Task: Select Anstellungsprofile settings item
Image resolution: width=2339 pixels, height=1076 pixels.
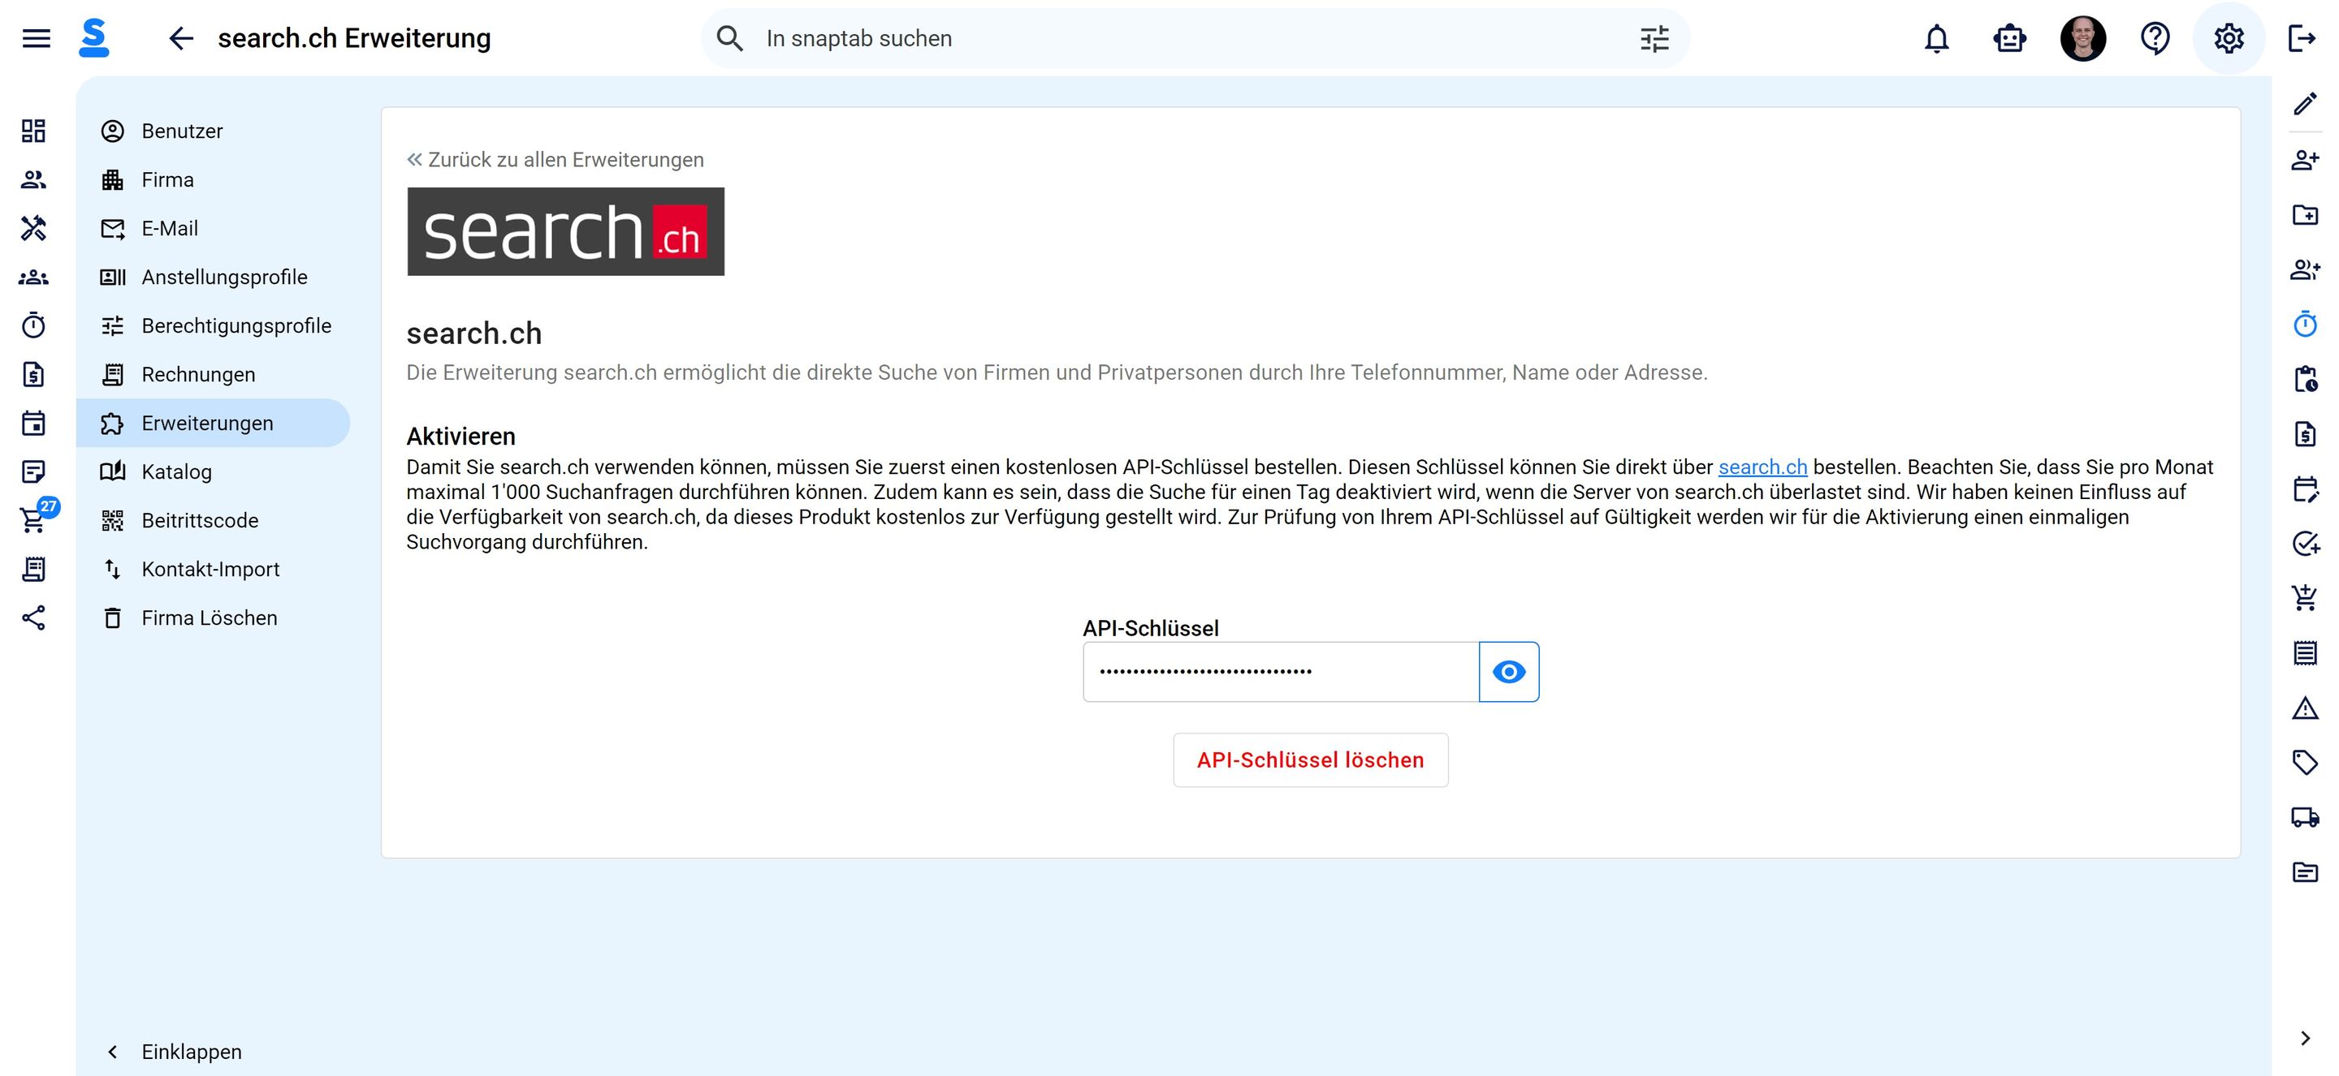Action: [213, 277]
